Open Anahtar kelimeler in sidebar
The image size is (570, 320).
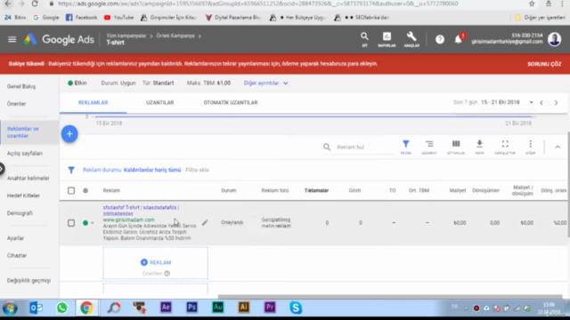pyautogui.click(x=28, y=178)
